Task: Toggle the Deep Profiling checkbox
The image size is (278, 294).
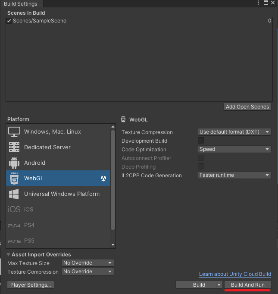Action: pos(201,166)
